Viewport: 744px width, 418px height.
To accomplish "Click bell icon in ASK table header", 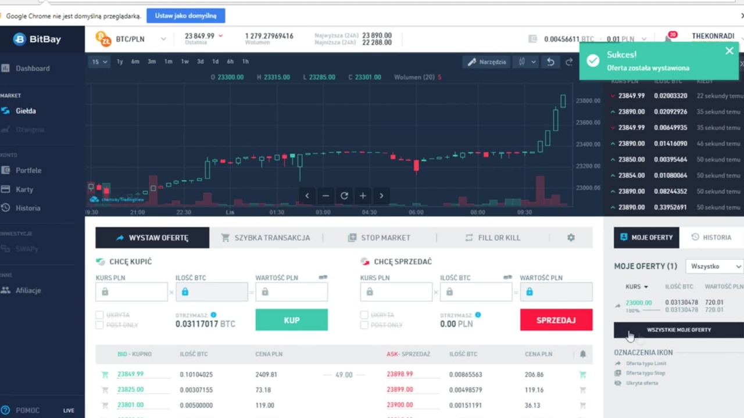I will (x=583, y=354).
